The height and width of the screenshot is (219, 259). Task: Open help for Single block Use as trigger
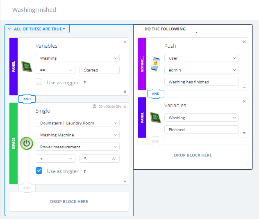point(85,171)
